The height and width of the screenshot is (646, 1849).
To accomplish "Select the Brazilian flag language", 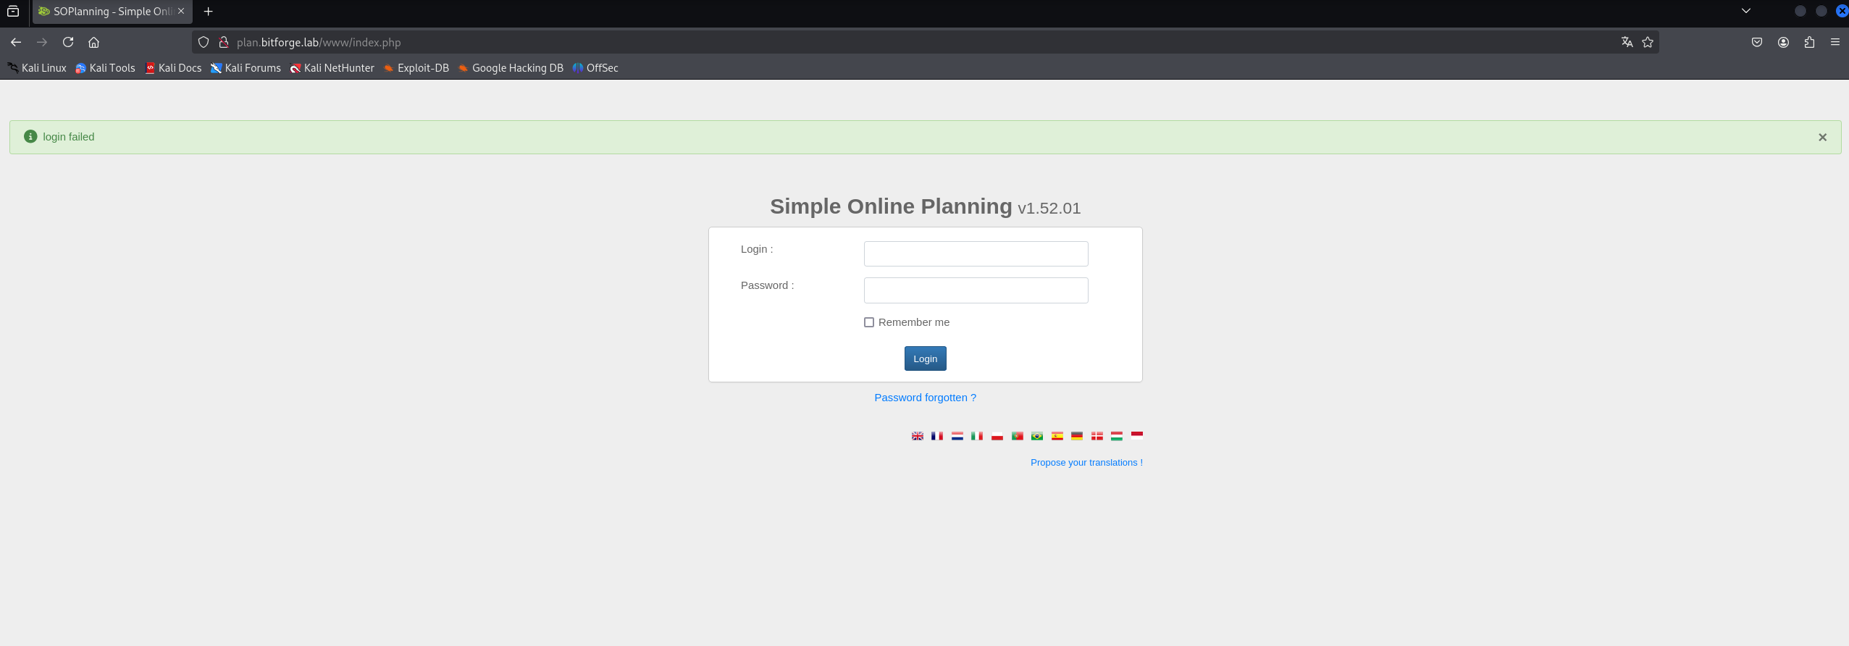I will [x=1037, y=436].
